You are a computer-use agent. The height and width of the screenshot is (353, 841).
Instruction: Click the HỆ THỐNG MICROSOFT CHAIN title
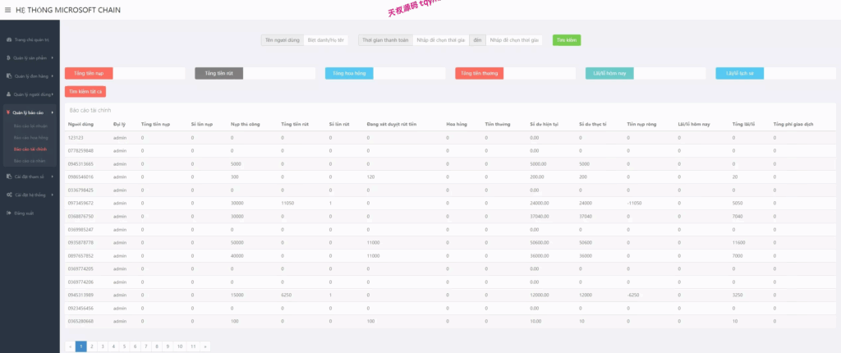(68, 10)
